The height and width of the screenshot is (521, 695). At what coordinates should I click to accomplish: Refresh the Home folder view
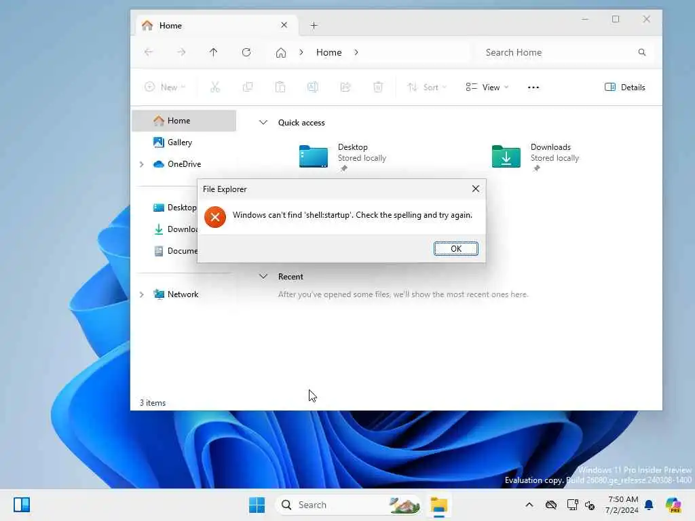point(246,52)
